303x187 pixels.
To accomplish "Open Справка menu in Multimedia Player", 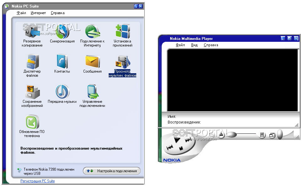I will coord(211,45).
